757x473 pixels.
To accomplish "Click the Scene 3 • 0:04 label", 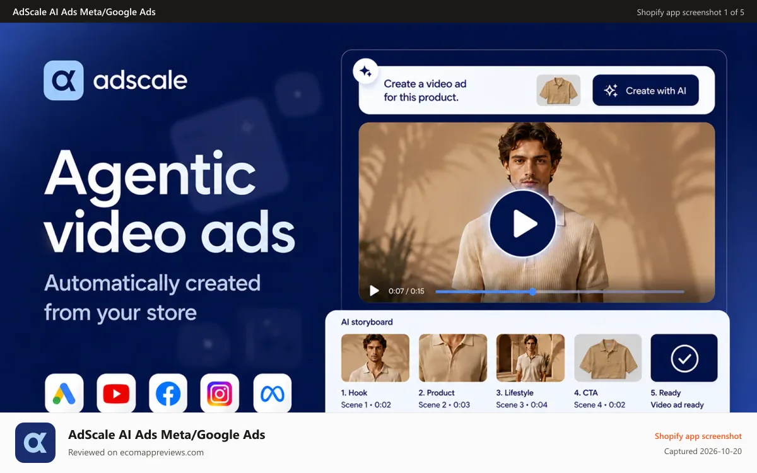I will tap(522, 405).
